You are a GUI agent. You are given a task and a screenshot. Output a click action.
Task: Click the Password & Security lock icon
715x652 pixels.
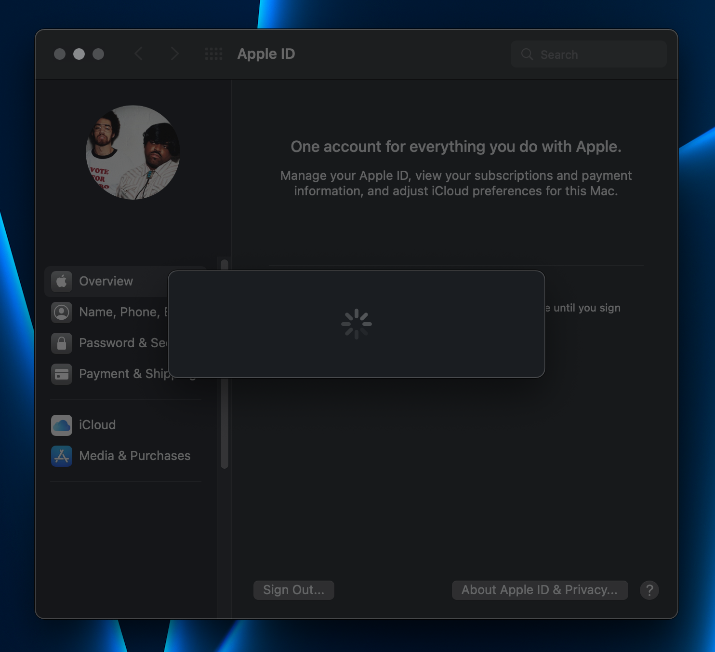tap(62, 343)
